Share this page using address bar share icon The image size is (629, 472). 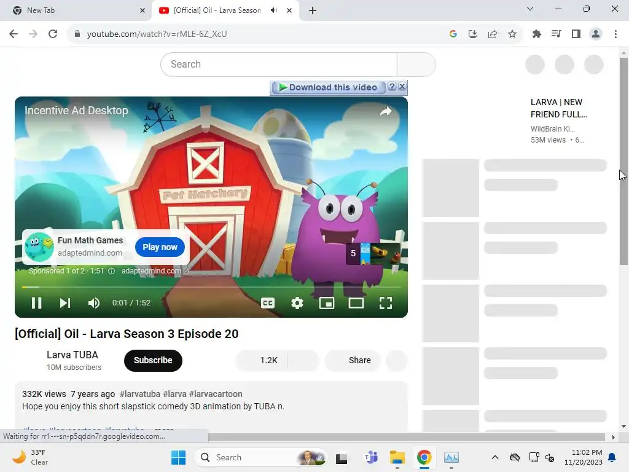click(493, 34)
